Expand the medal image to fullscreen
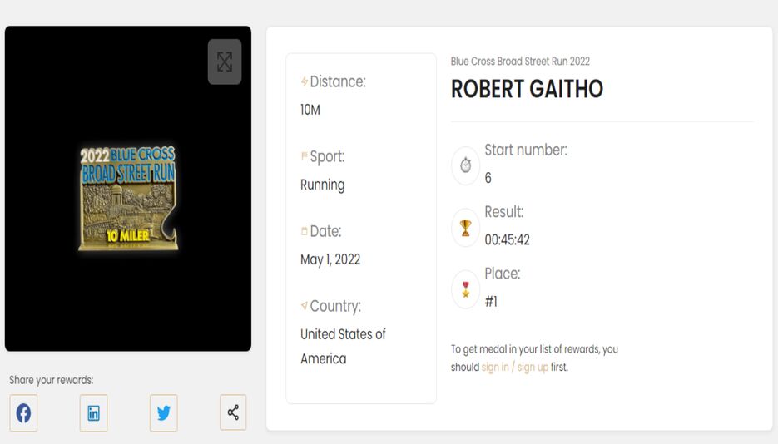This screenshot has width=778, height=444. coord(225,62)
